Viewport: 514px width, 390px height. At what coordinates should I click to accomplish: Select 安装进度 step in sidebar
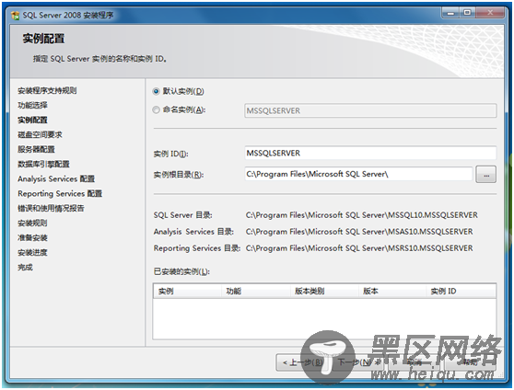32,252
